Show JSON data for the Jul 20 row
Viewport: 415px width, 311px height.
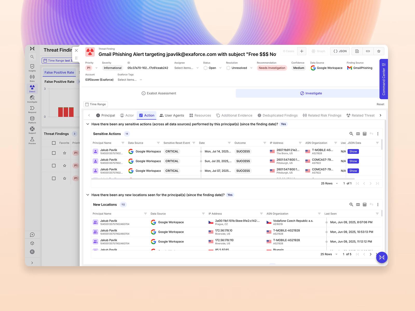(353, 161)
